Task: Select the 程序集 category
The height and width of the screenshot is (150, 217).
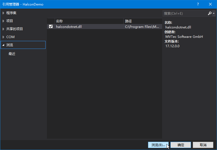Action: 11,13
